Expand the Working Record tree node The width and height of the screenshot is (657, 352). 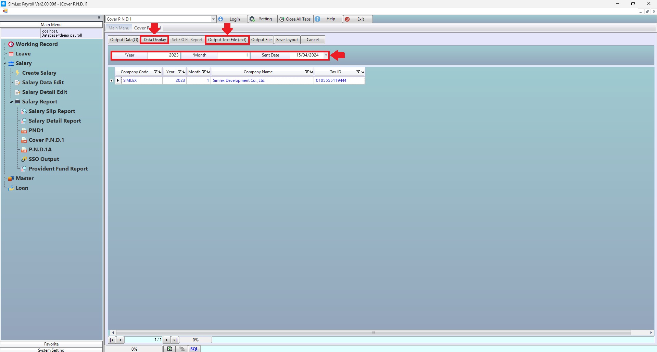pyautogui.click(x=5, y=44)
